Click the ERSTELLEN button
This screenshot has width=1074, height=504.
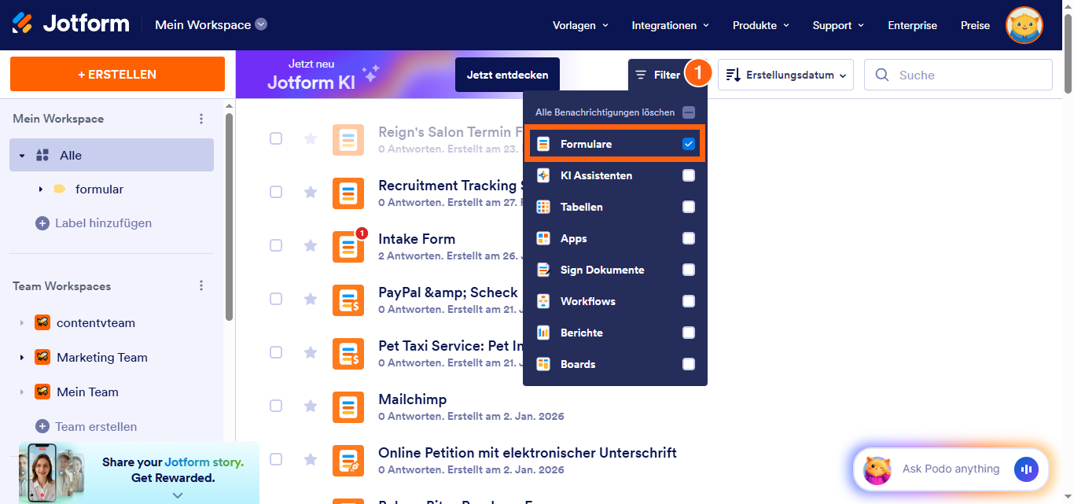pos(116,73)
